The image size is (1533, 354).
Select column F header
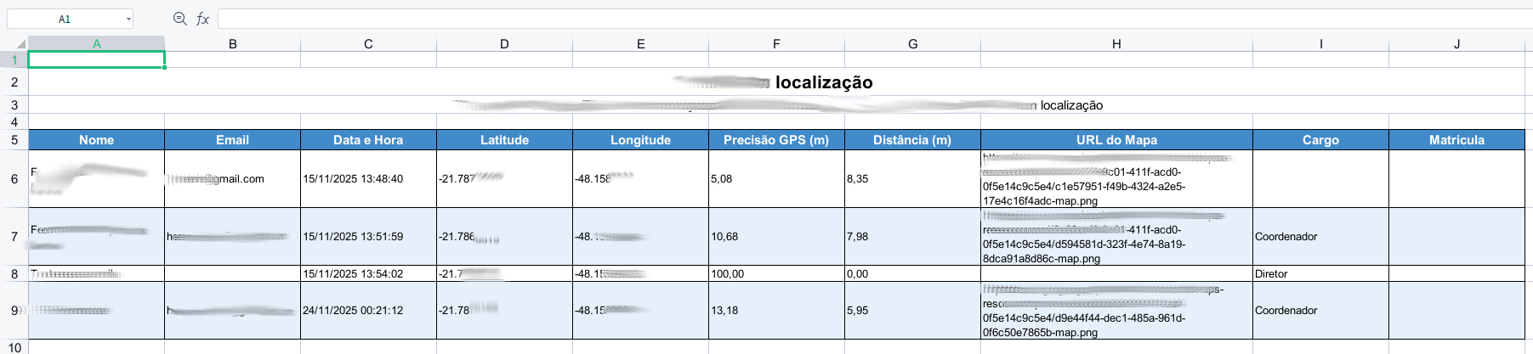(776, 44)
